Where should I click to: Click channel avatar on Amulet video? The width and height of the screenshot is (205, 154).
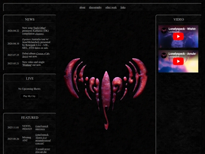[164, 56]
